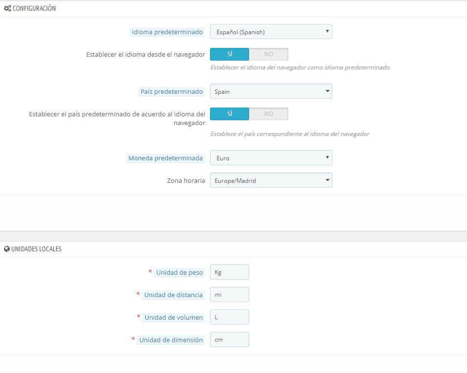Image resolution: width=467 pixels, height=373 pixels.
Task: Open the Zona horaria dropdown
Action: click(x=271, y=180)
